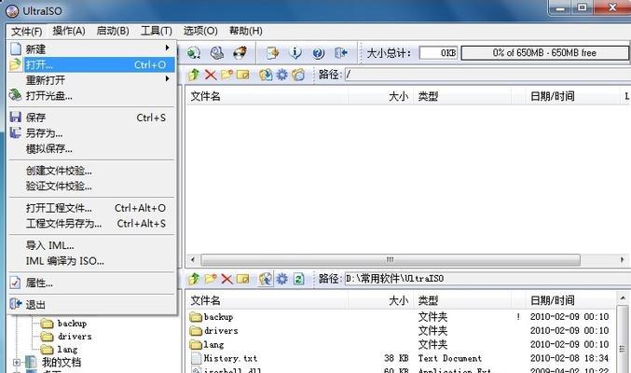Choose 属性... menu entry
The image size is (631, 373).
[91, 283]
